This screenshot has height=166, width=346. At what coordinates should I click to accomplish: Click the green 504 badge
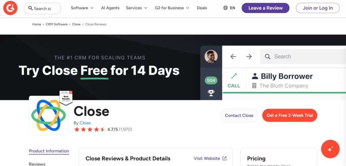(x=211, y=80)
